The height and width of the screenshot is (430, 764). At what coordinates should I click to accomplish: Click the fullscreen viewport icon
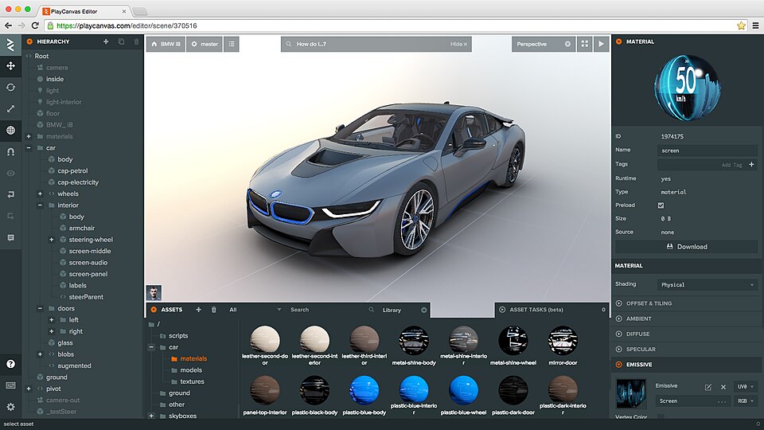(585, 44)
